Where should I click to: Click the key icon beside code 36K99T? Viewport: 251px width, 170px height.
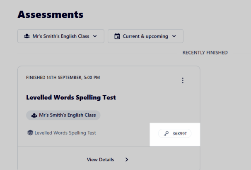click(167, 133)
